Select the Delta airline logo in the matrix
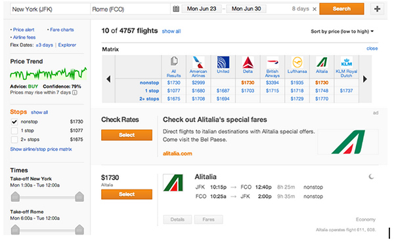The width and height of the screenshot is (394, 247). click(x=248, y=62)
